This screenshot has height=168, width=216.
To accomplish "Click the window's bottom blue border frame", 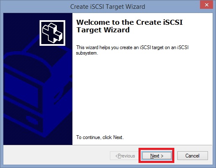I will click(108, 166).
